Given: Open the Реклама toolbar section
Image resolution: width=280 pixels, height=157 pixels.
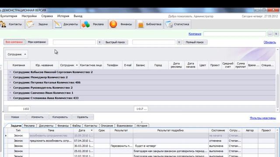Looking at the screenshot, I should (x=94, y=24).
